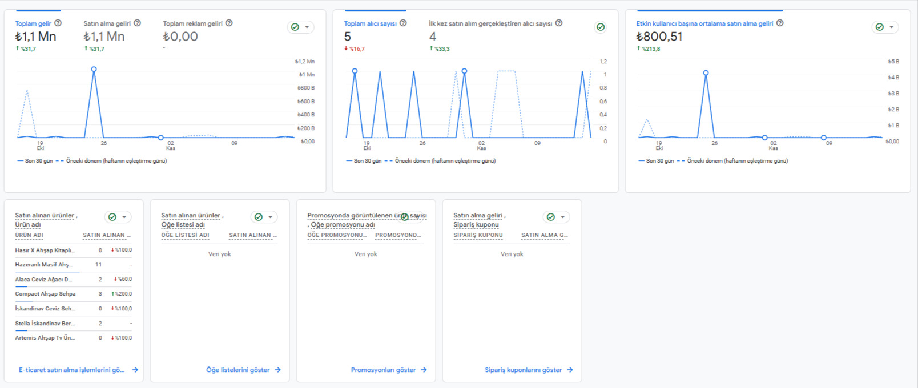Viewport: 918px width, 388px height.
Task: Open help icon beside top Satın alma geliri
Action: [137, 23]
